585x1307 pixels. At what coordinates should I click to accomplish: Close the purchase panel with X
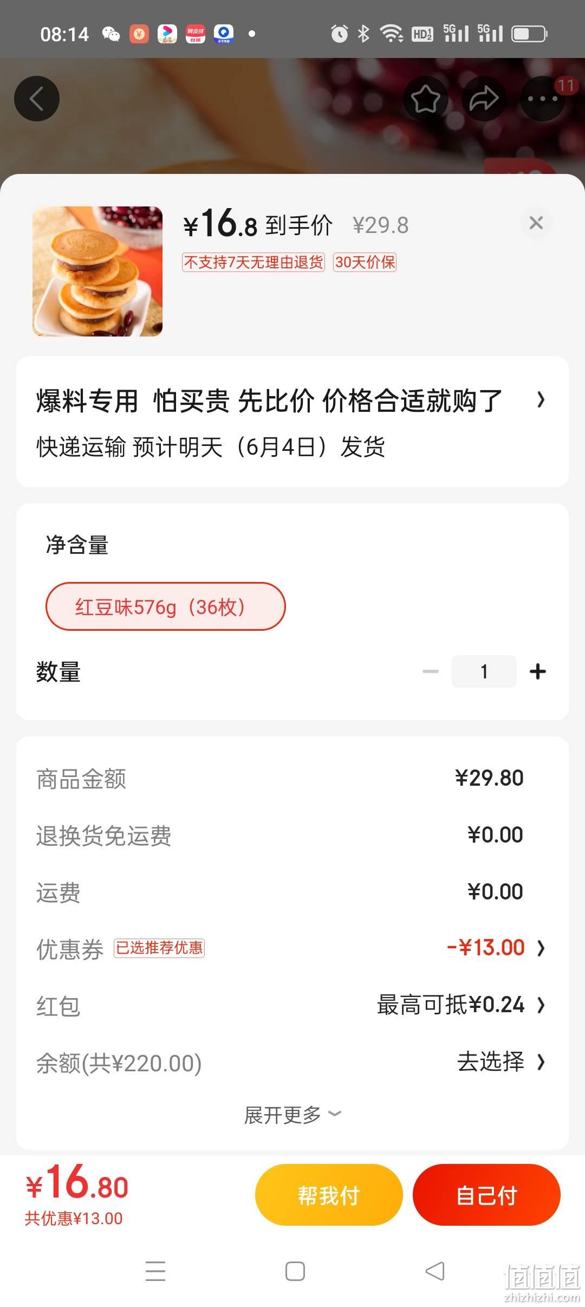(536, 223)
